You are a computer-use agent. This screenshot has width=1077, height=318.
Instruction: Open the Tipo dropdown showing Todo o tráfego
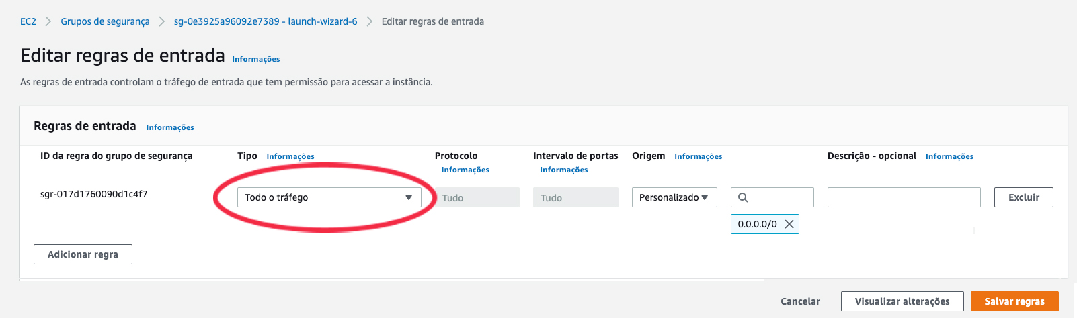pos(329,197)
